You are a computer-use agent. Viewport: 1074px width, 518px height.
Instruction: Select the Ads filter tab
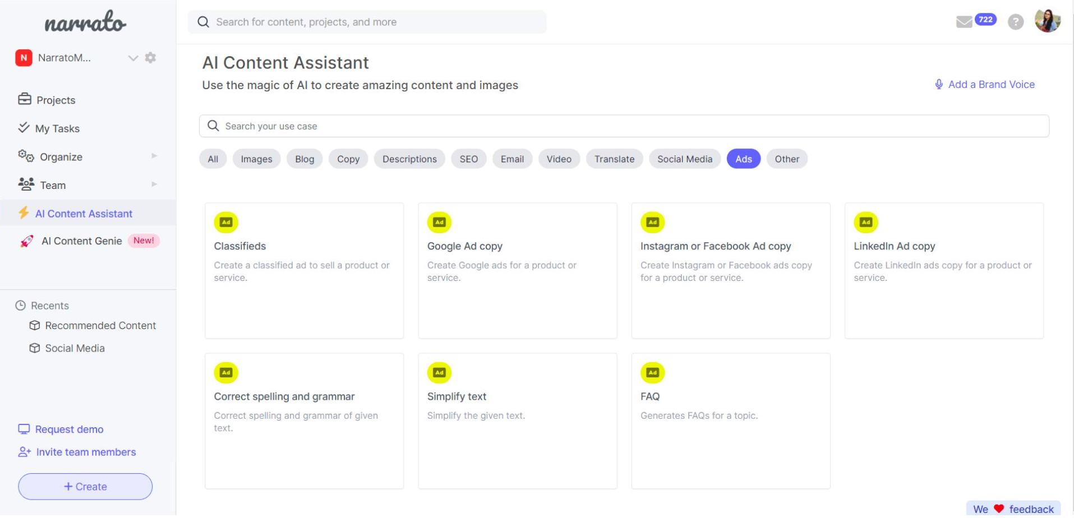point(744,159)
